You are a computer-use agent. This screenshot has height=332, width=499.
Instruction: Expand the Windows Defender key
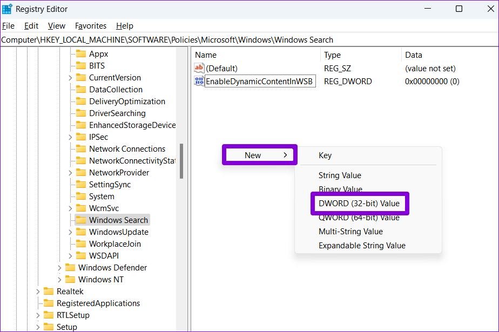point(59,268)
